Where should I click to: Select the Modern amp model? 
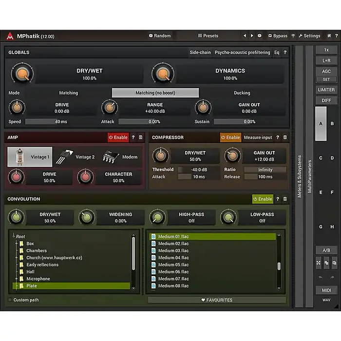[120, 157]
